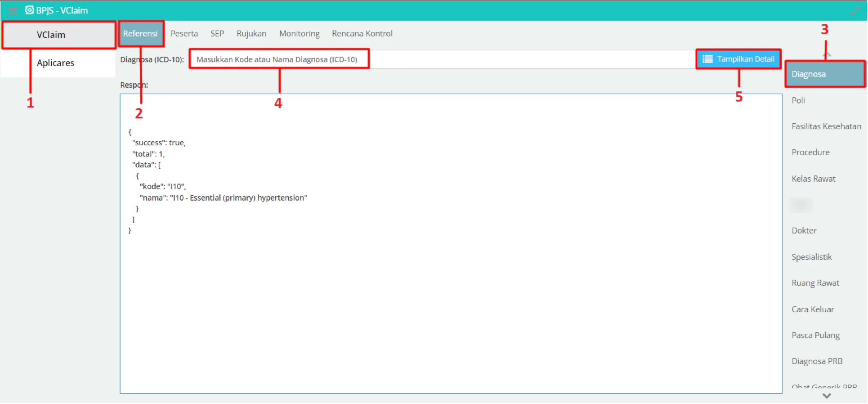Switch to the Peserta tab

pyautogui.click(x=184, y=33)
